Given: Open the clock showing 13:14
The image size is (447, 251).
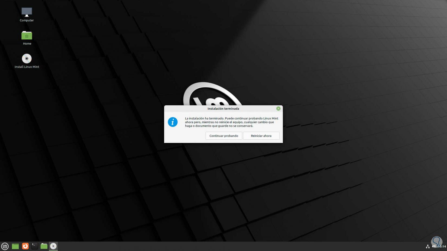Looking at the screenshot, I should point(442,246).
